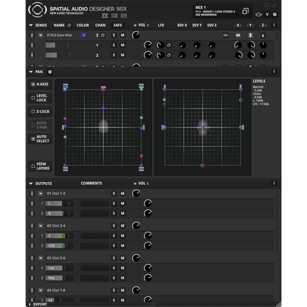Click the info button in the OUTPUTS header
307x307 pixels.
coord(274,183)
